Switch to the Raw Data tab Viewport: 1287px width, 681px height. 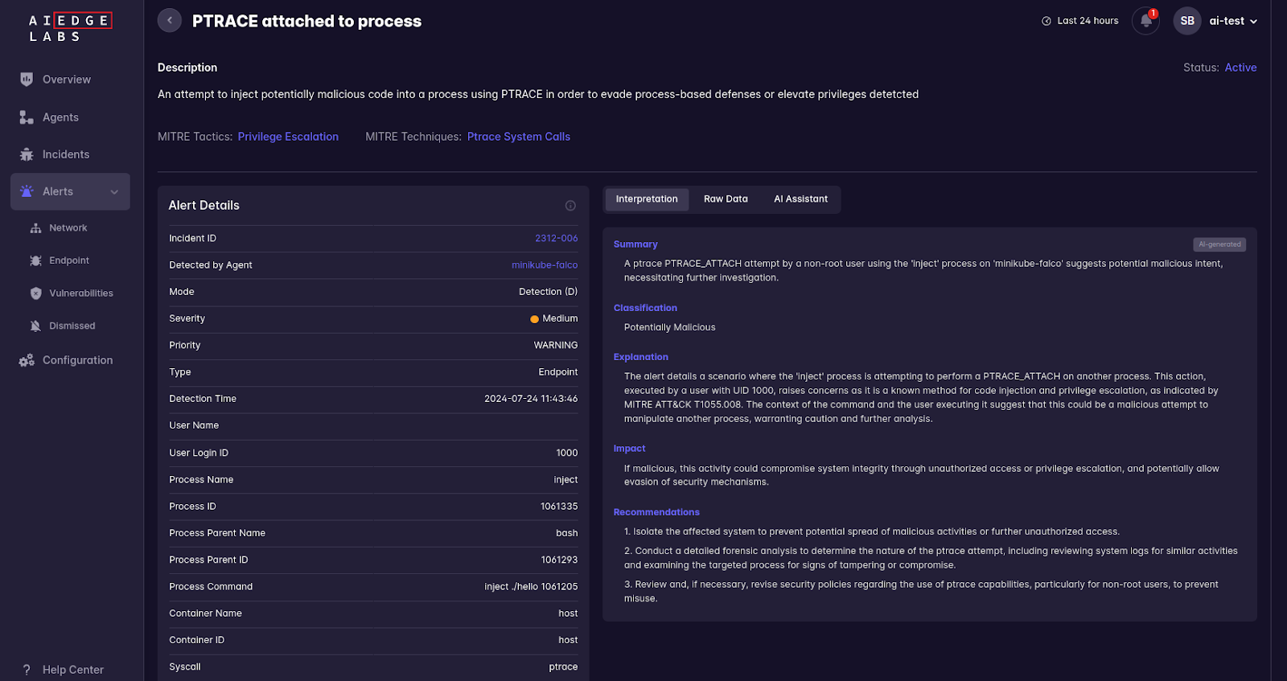[x=726, y=199]
